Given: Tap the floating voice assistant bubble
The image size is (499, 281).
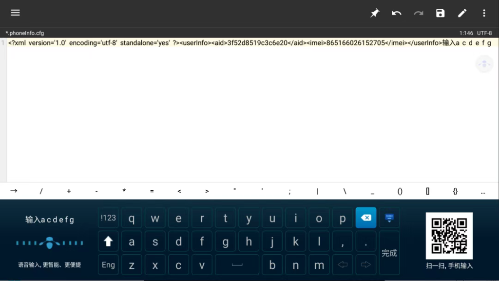Looking at the screenshot, I should pos(484,64).
